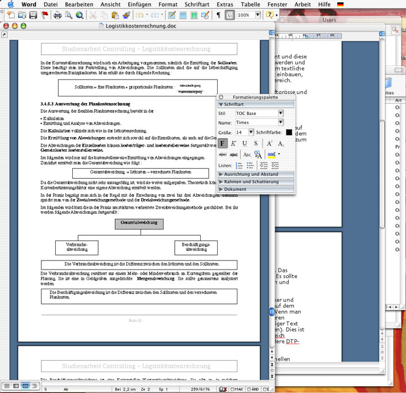Click the bulleted list icon in palette
Image resolution: width=406 pixels, height=393 pixels.
point(250,165)
